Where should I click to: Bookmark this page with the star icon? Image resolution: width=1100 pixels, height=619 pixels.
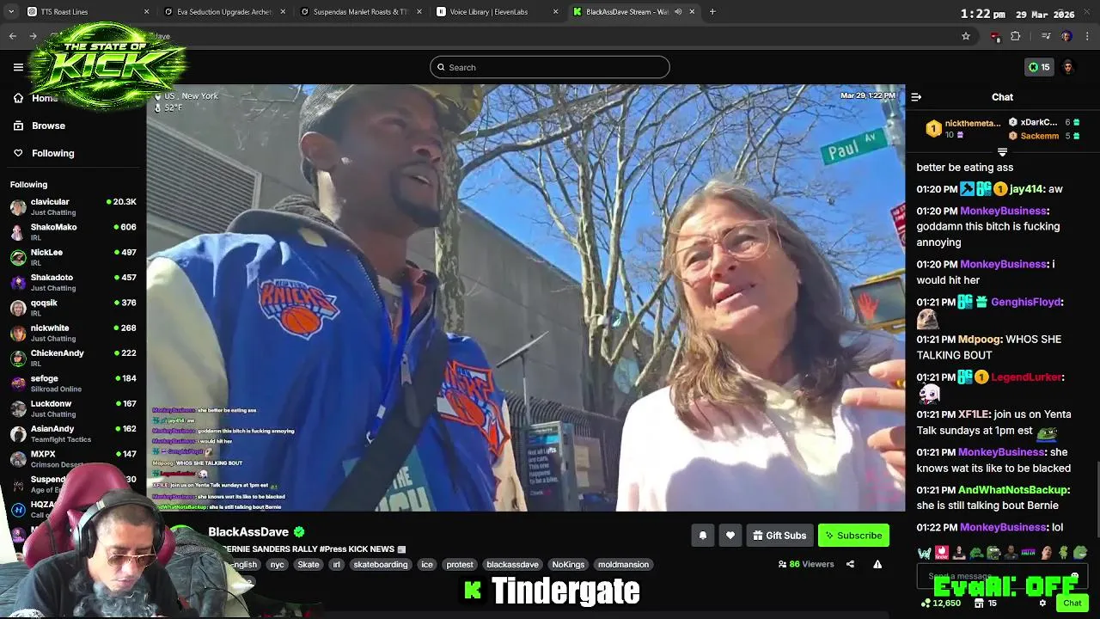[966, 36]
